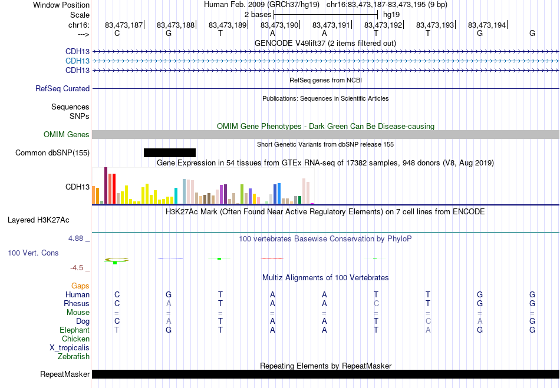Click the 'GENCODE V49lift37' track title
560x388 pixels.
[325, 43]
